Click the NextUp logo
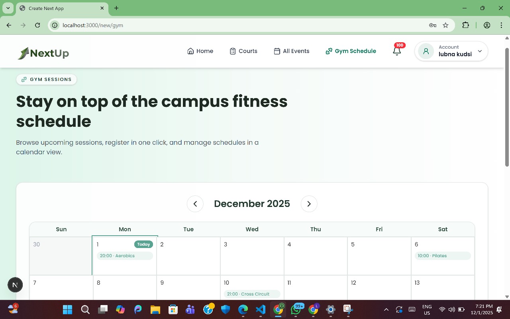 click(x=43, y=53)
